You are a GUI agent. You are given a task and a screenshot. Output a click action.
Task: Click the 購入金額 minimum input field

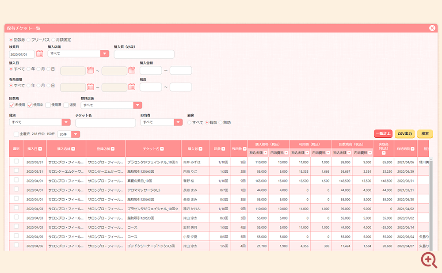(x=151, y=70)
